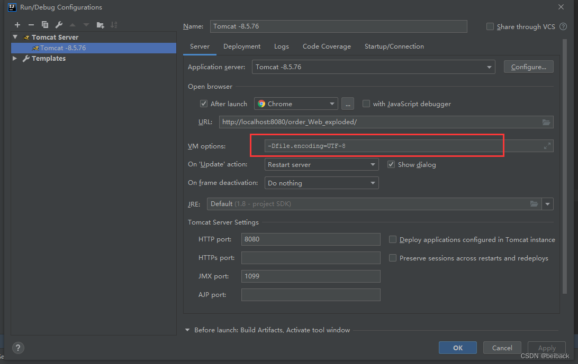
Task: Click the Open browser section label
Action: (210, 87)
